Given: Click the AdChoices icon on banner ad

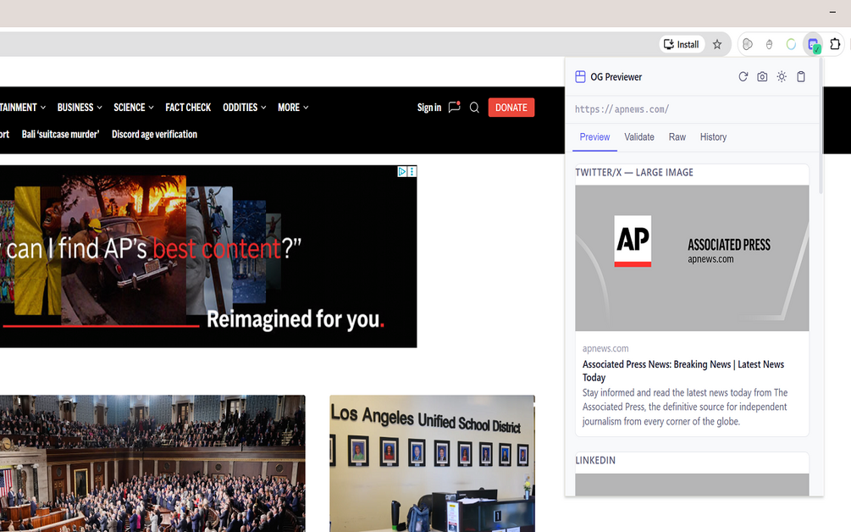Looking at the screenshot, I should [x=402, y=171].
